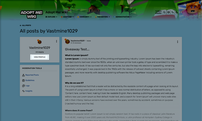Expand the Explore dropdown menu

point(51,17)
